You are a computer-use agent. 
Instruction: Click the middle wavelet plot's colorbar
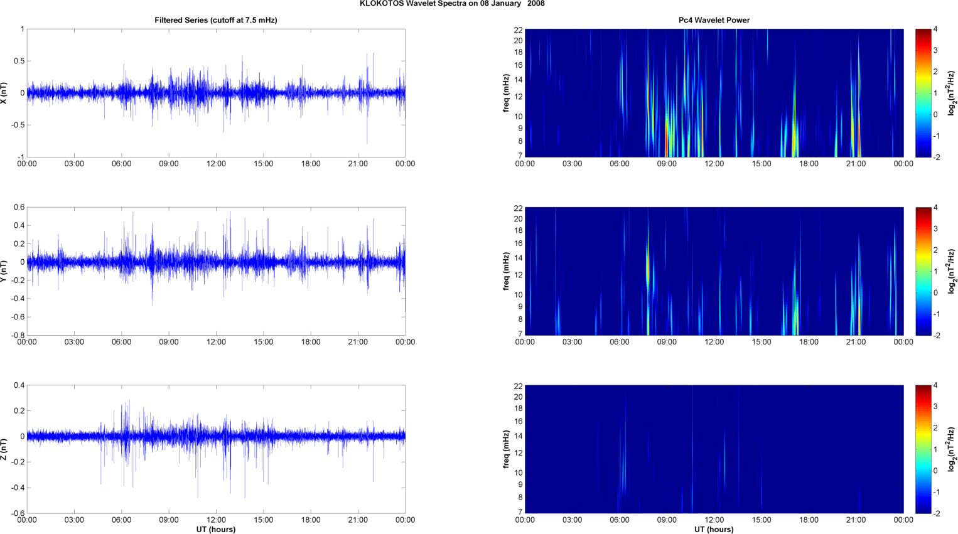(923, 271)
